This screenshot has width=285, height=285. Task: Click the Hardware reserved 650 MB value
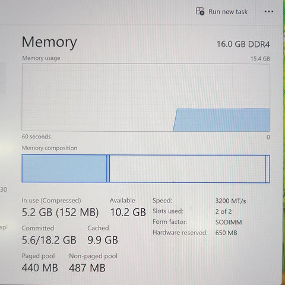click(226, 233)
